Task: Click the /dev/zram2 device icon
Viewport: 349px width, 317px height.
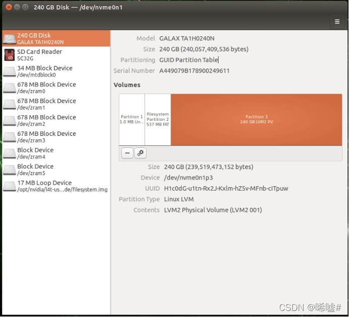Action: point(10,121)
